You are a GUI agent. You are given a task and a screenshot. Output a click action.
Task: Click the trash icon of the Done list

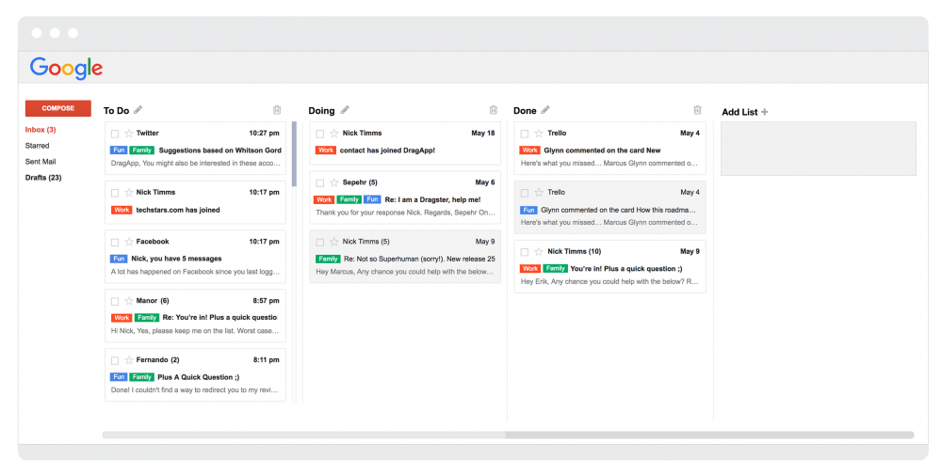pos(697,110)
